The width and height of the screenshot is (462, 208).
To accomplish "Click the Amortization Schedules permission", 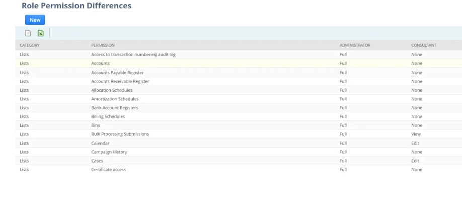I will [115, 99].
